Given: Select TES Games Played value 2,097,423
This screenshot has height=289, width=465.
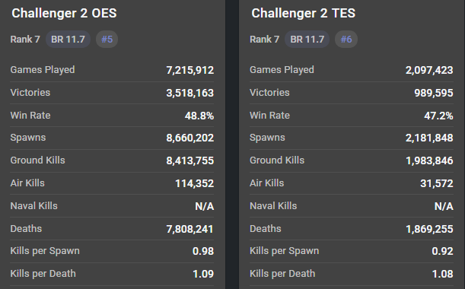Looking at the screenshot, I should [x=429, y=70].
